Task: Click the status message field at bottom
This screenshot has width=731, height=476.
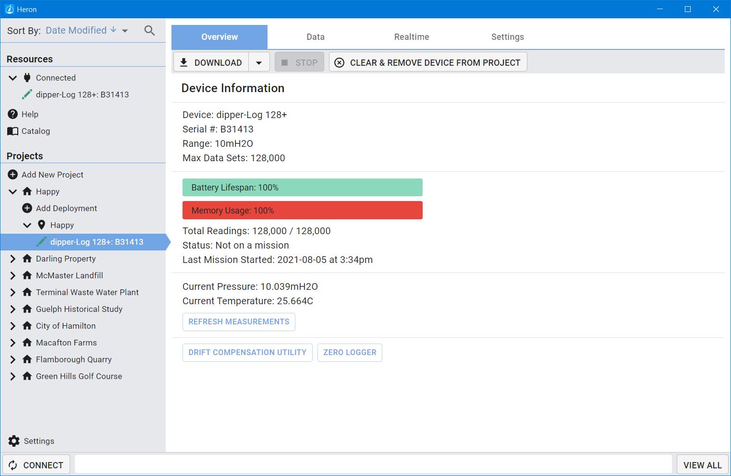Action: point(373,465)
